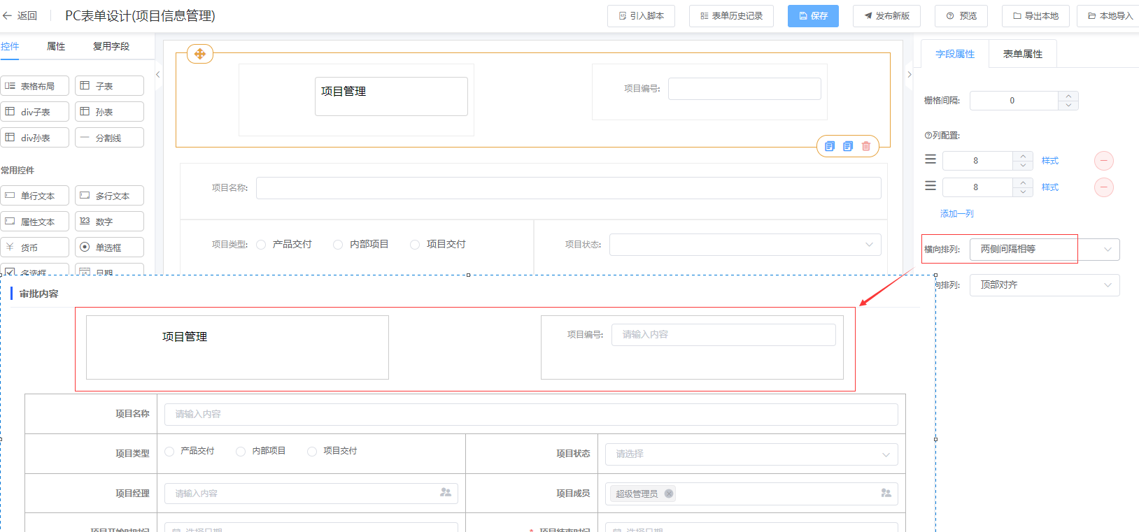Click the red trash delete icon

(866, 146)
